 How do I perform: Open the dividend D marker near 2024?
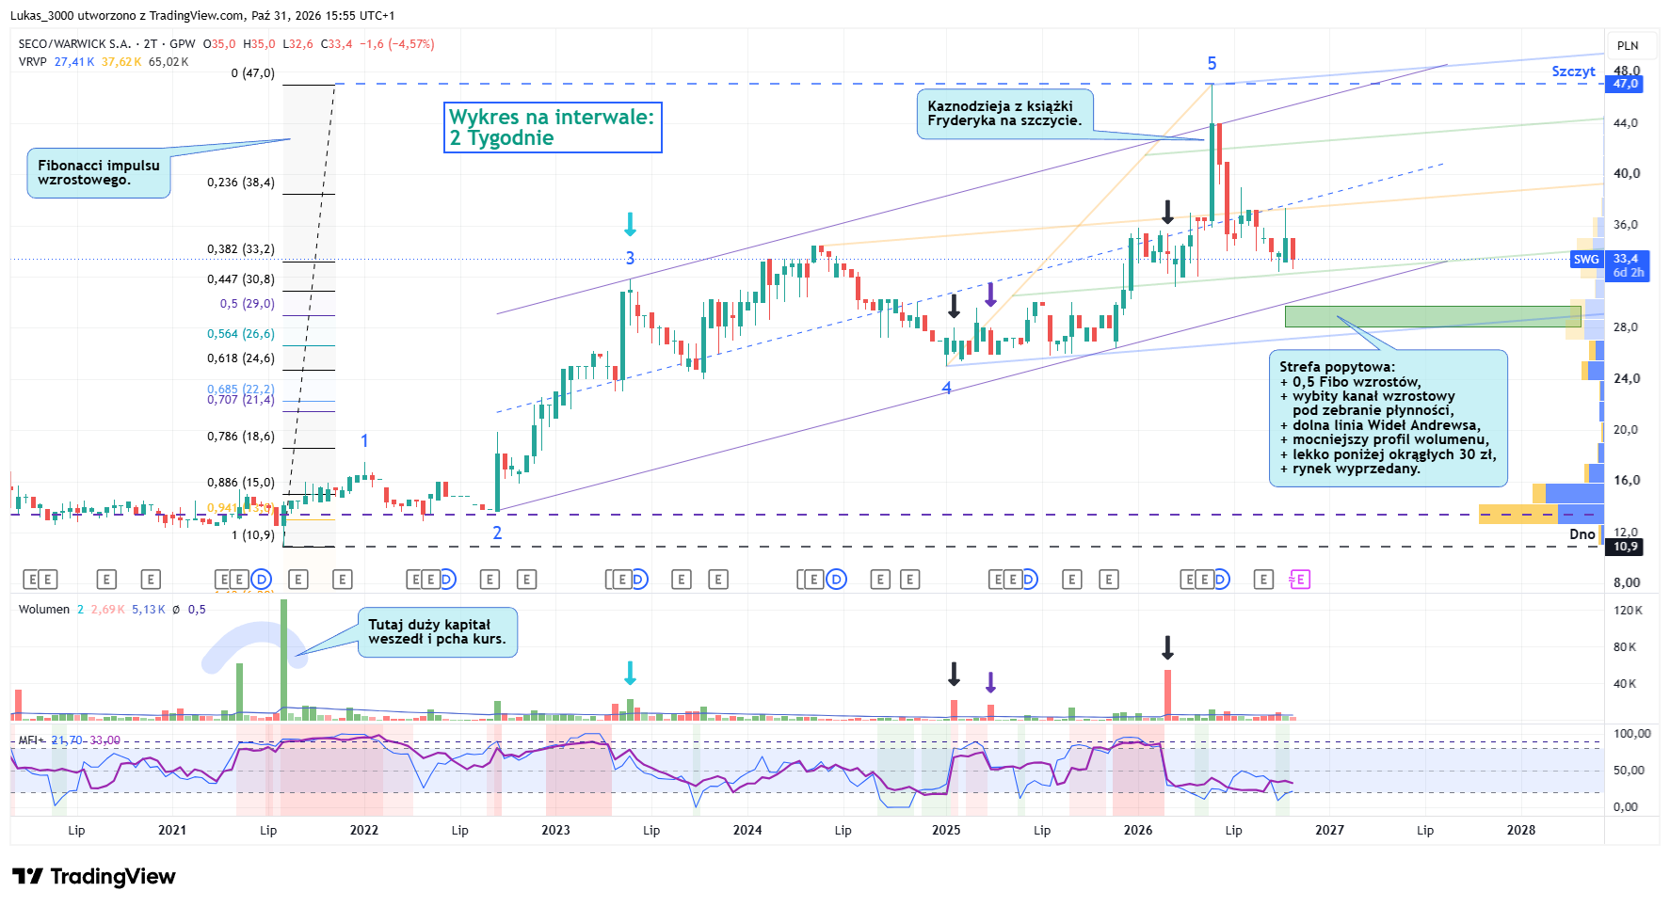pyautogui.click(x=836, y=580)
